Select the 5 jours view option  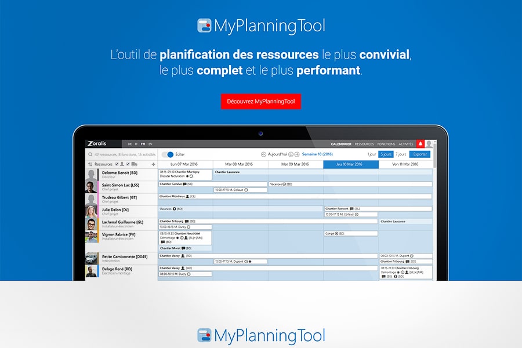pos(387,154)
